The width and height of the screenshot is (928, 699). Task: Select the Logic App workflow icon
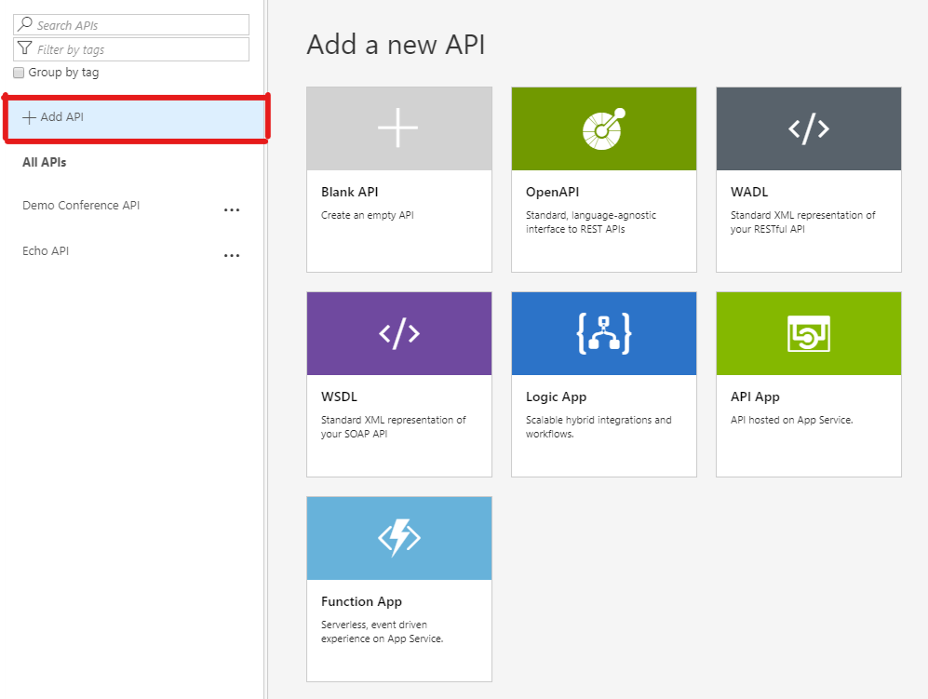click(603, 333)
